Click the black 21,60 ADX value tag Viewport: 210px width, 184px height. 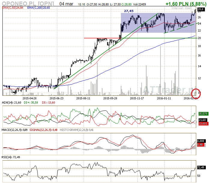pos(202,120)
